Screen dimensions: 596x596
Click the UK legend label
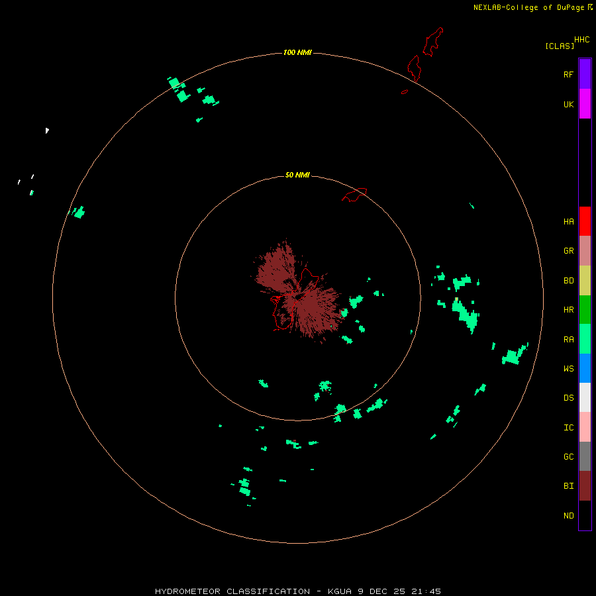point(568,105)
